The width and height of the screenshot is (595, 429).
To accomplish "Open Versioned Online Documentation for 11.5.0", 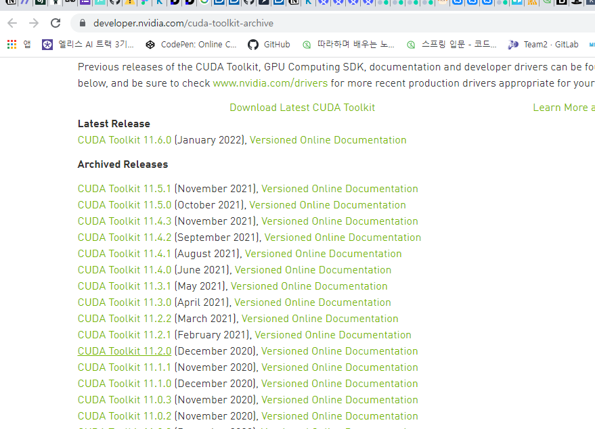I will (328, 205).
